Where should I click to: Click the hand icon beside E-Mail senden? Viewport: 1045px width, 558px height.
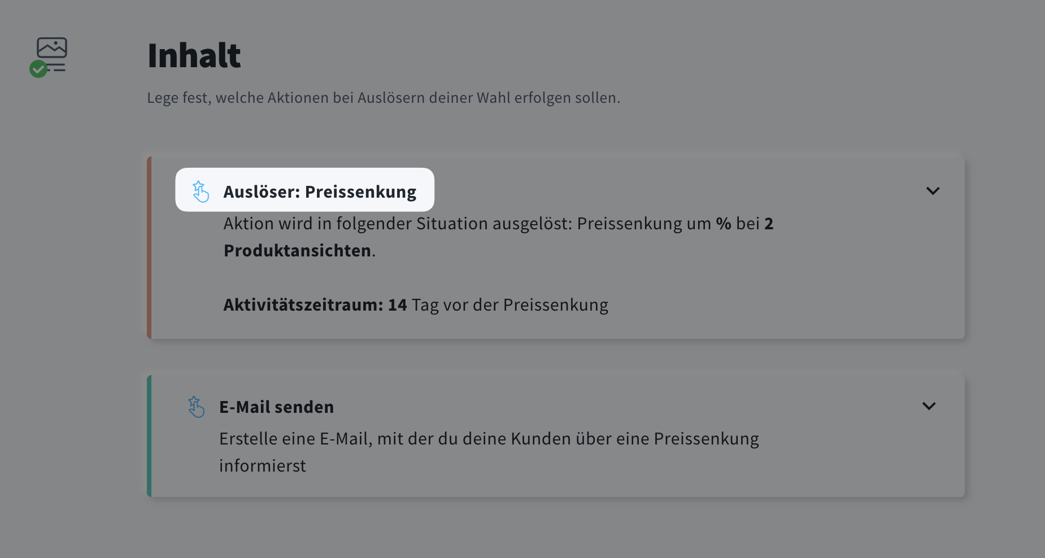pyautogui.click(x=196, y=407)
